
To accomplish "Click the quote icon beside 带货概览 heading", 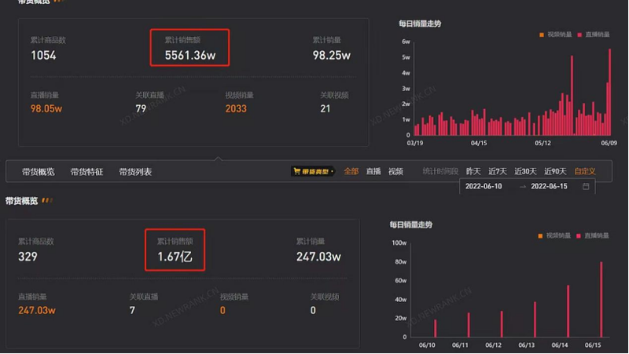I will [47, 200].
